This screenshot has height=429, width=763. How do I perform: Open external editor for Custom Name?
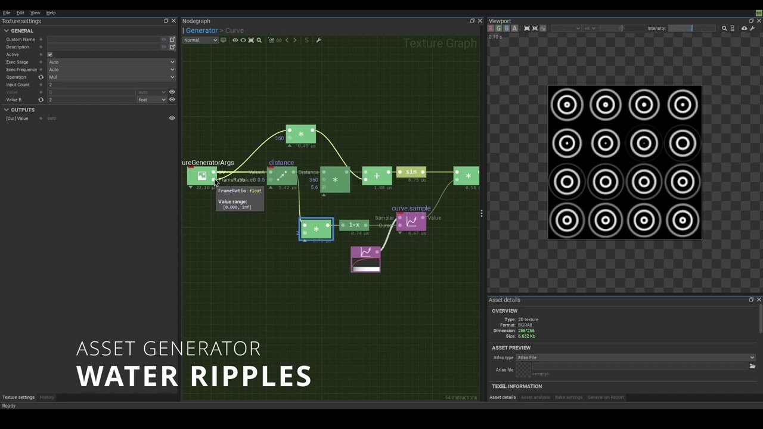click(x=172, y=39)
